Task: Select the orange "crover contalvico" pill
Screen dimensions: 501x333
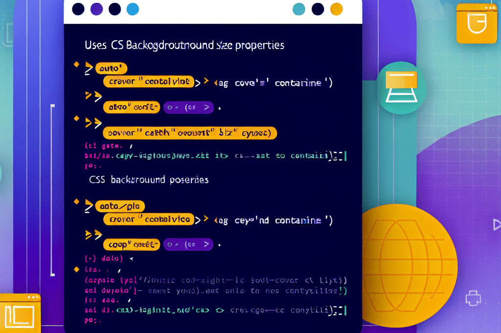Action: 149,219
